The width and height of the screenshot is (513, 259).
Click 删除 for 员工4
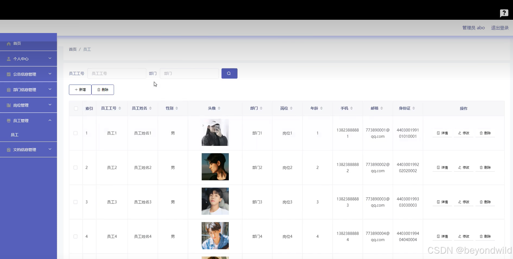click(485, 237)
